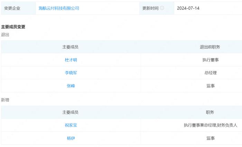Open 杜才明 member profile link
242x147 pixels.
(x=71, y=60)
